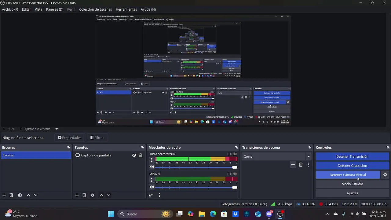Adjust Audio del escritorio volume slider
This screenshot has width=391, height=220.
pos(196,167)
